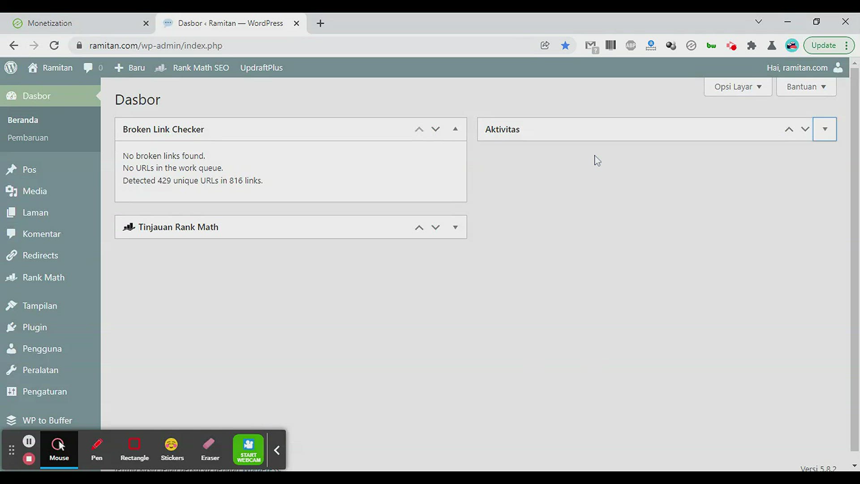This screenshot has height=484, width=860.
Task: Open the Plugin menu in sidebar
Action: [x=34, y=327]
